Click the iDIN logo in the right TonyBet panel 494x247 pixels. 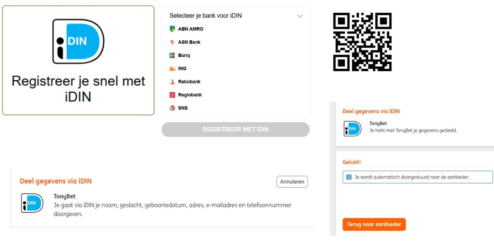[352, 129]
